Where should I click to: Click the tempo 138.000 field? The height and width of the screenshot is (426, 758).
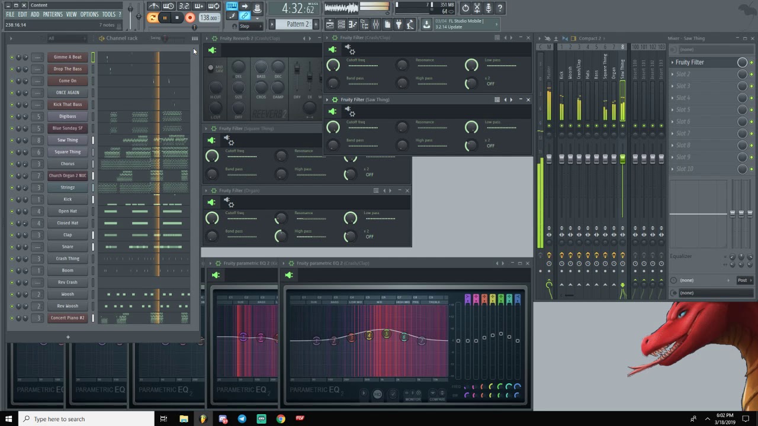[208, 18]
